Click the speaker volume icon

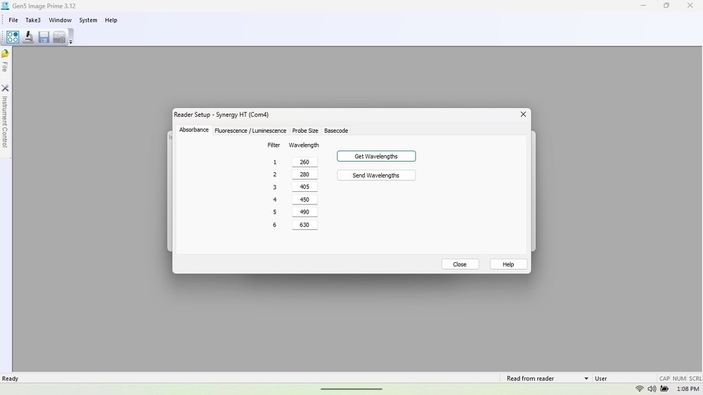tap(652, 389)
